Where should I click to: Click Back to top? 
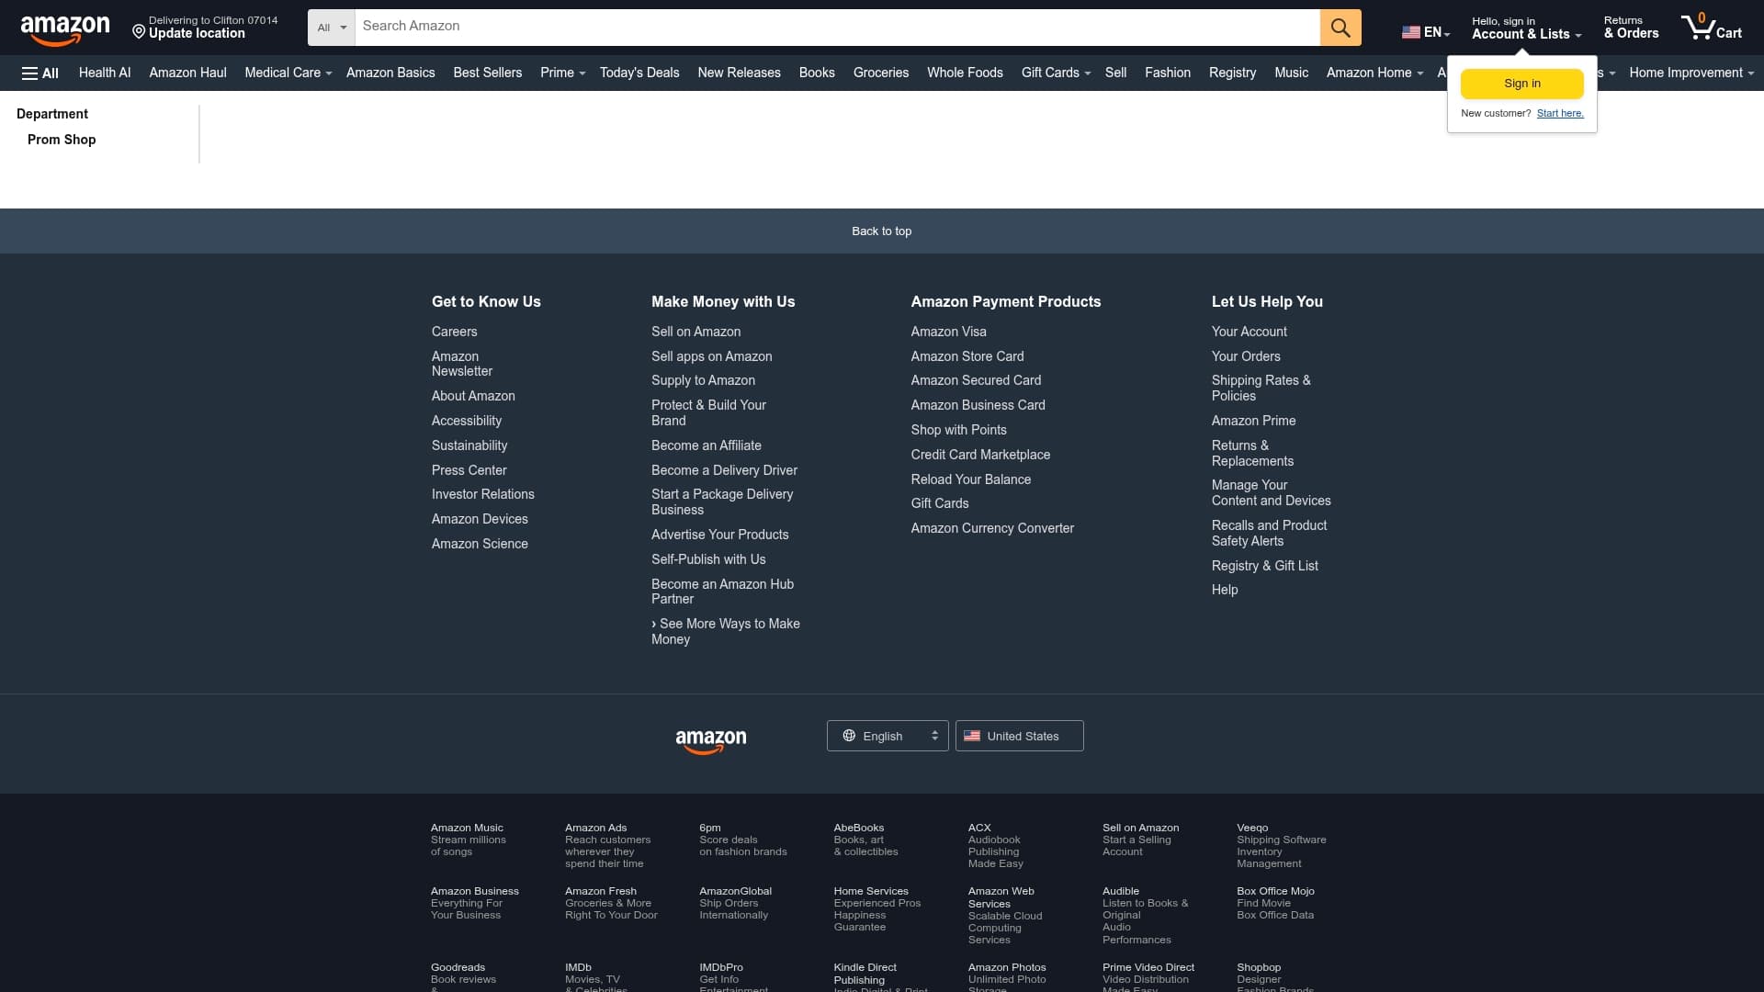click(x=882, y=231)
